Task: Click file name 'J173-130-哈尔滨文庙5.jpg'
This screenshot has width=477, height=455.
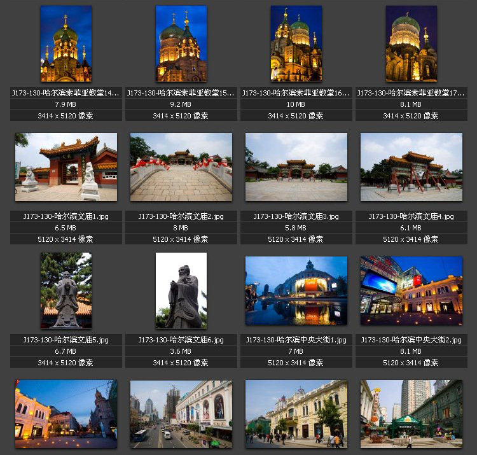Action: pyautogui.click(x=66, y=340)
